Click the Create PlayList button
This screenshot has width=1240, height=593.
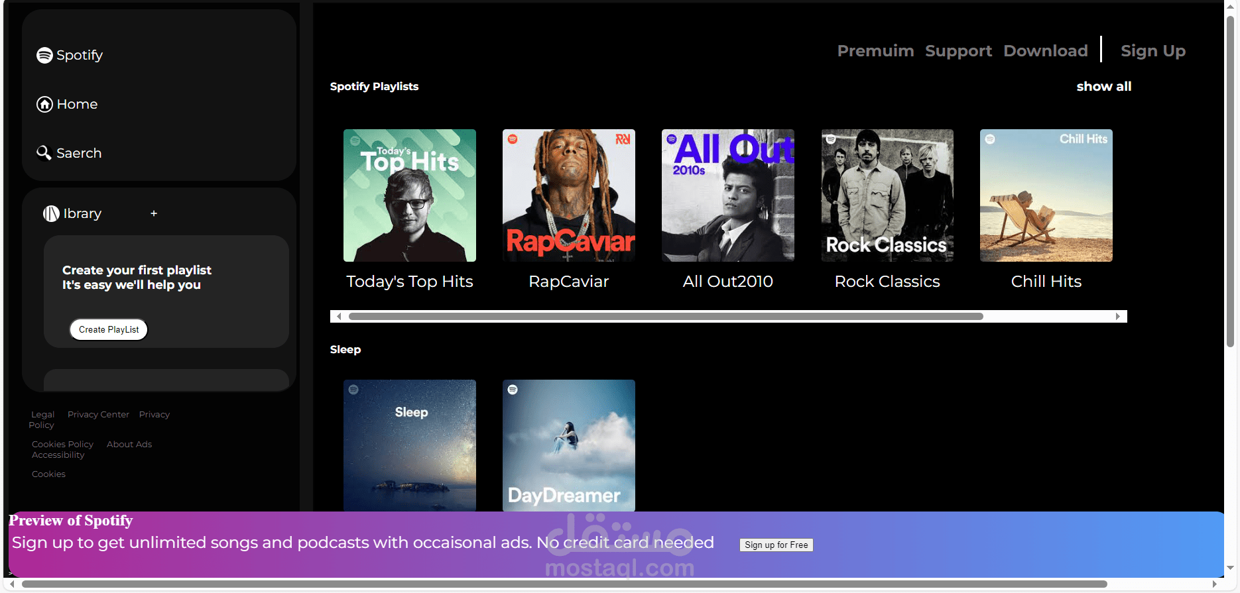click(x=109, y=329)
